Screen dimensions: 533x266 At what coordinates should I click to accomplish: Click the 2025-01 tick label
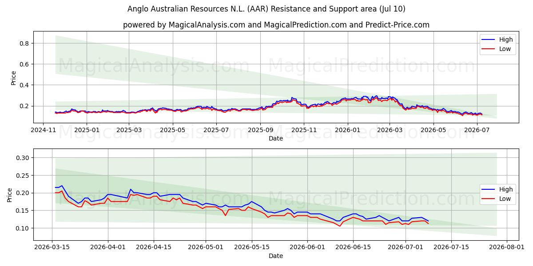(86, 130)
